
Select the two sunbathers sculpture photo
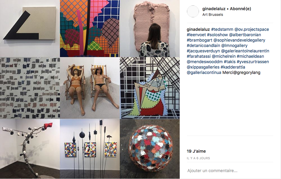coord(90,88)
